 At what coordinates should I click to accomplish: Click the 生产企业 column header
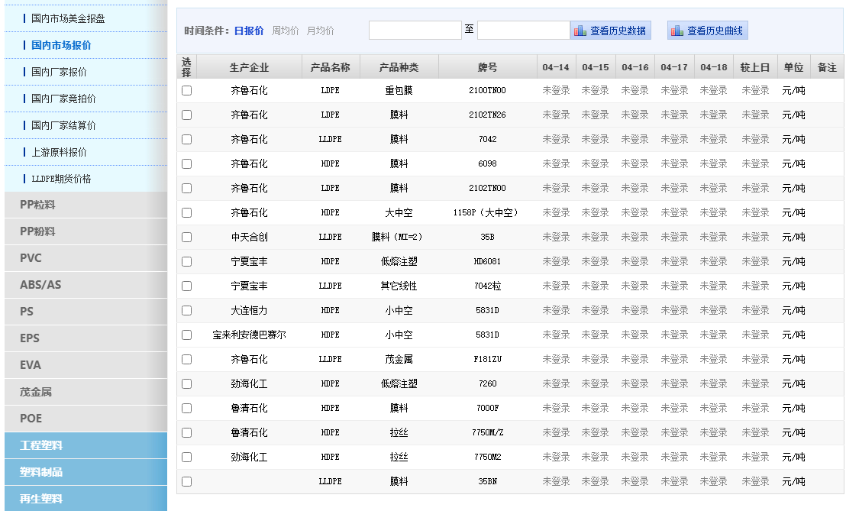coord(249,67)
